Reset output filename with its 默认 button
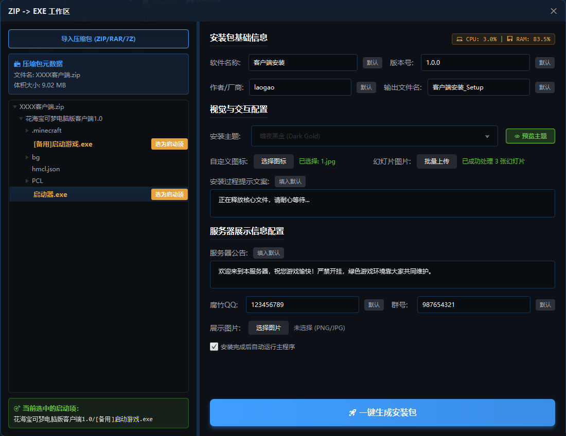Viewport: 566px width, 436px height. (x=545, y=87)
